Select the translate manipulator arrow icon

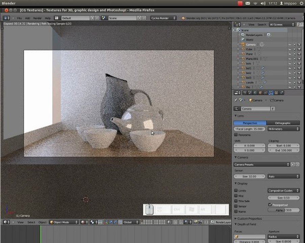[x=111, y=222]
